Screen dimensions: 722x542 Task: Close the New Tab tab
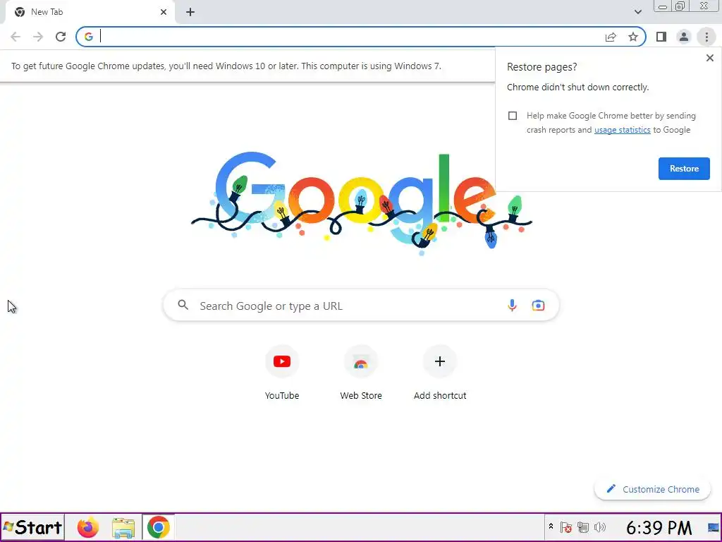pos(164,12)
